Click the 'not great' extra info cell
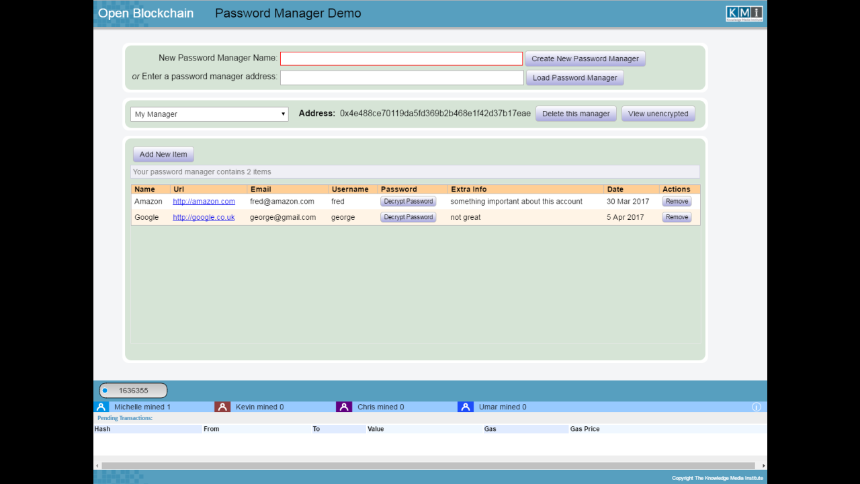Image resolution: width=860 pixels, height=484 pixels. [x=466, y=217]
